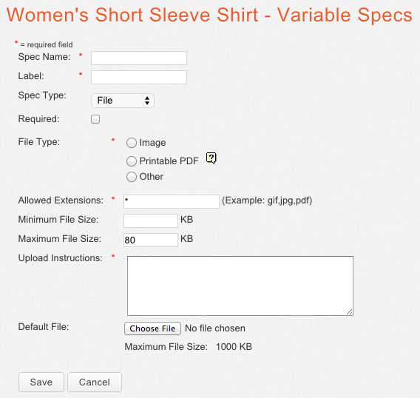The height and width of the screenshot is (398, 420).
Task: Click the Printable PDF help question-mark icon
Action: click(211, 158)
